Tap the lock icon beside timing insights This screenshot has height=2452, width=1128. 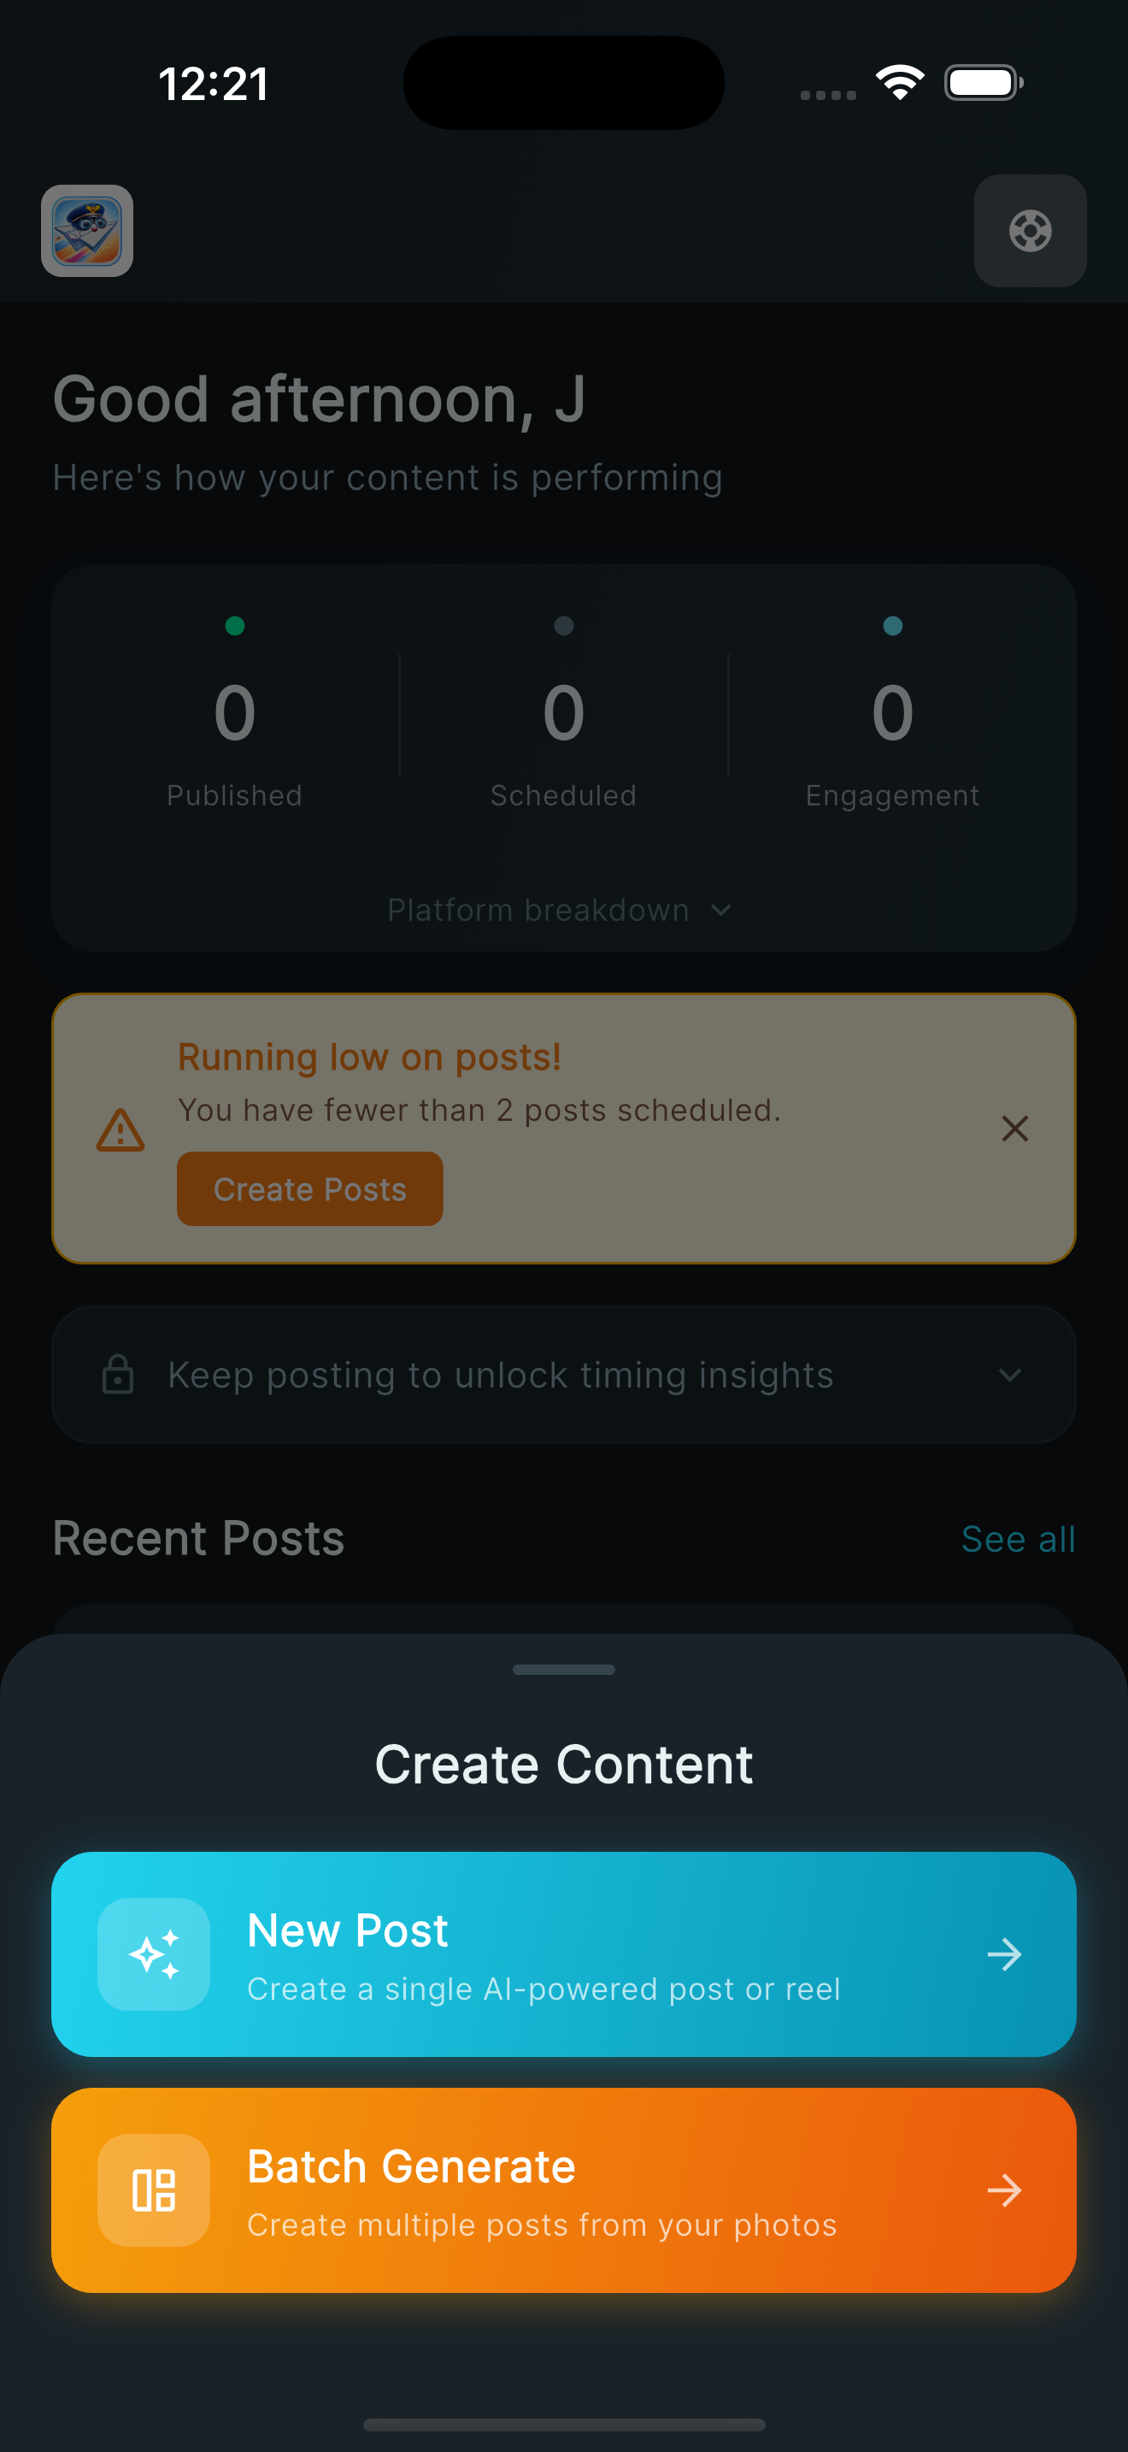pos(117,1375)
